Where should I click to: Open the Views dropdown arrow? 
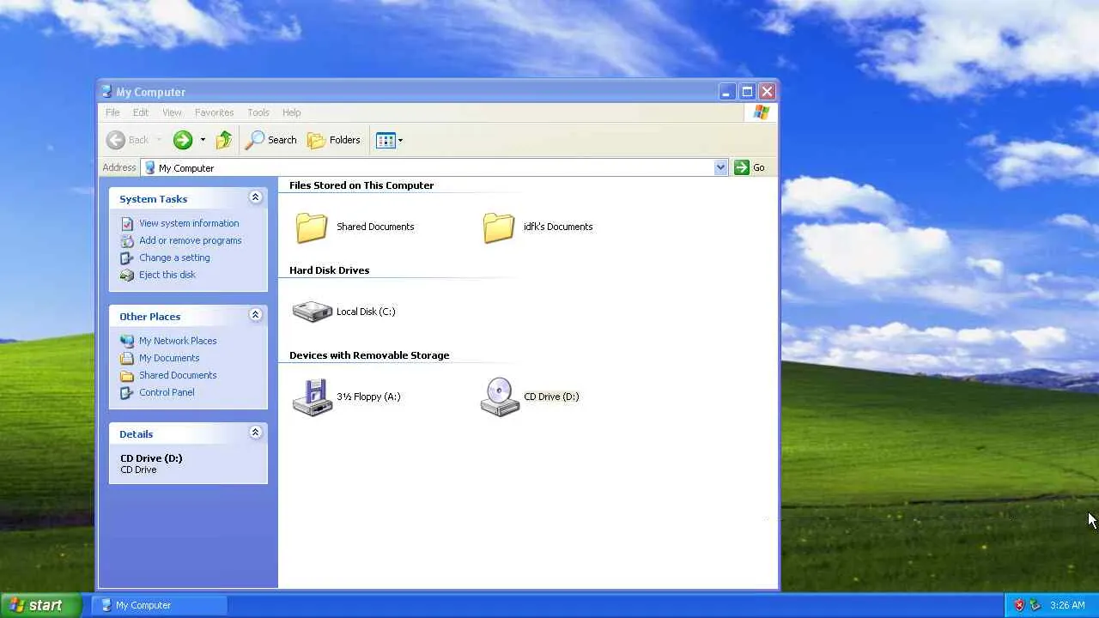point(400,140)
